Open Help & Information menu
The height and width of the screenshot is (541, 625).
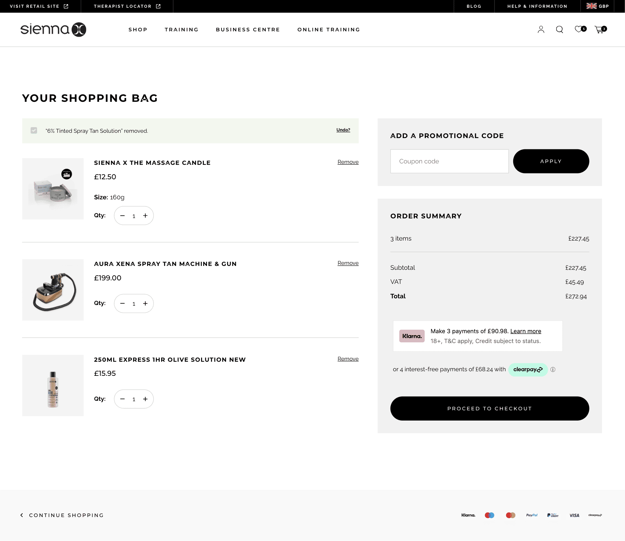click(537, 6)
